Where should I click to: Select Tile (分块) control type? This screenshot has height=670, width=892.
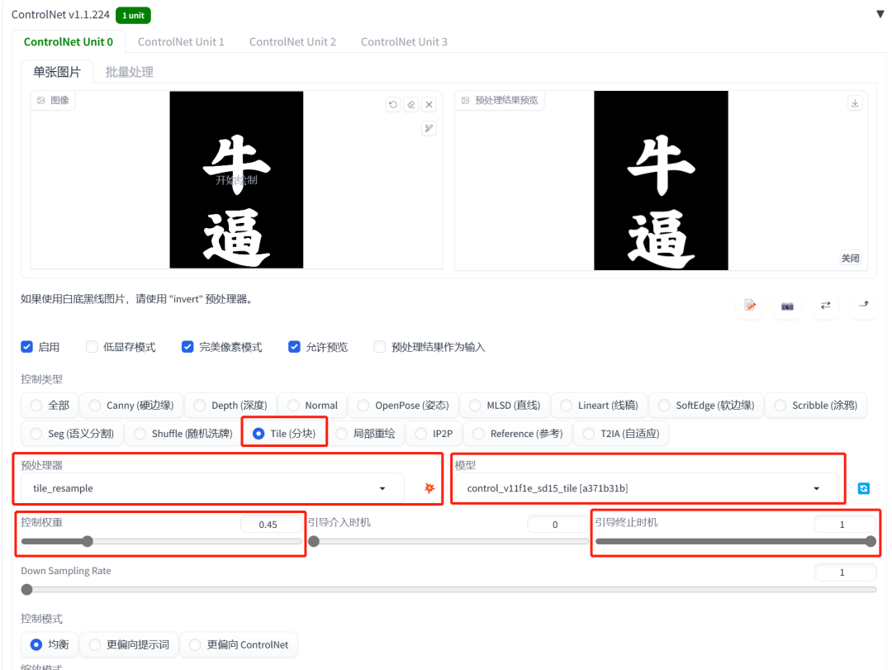[x=284, y=434]
